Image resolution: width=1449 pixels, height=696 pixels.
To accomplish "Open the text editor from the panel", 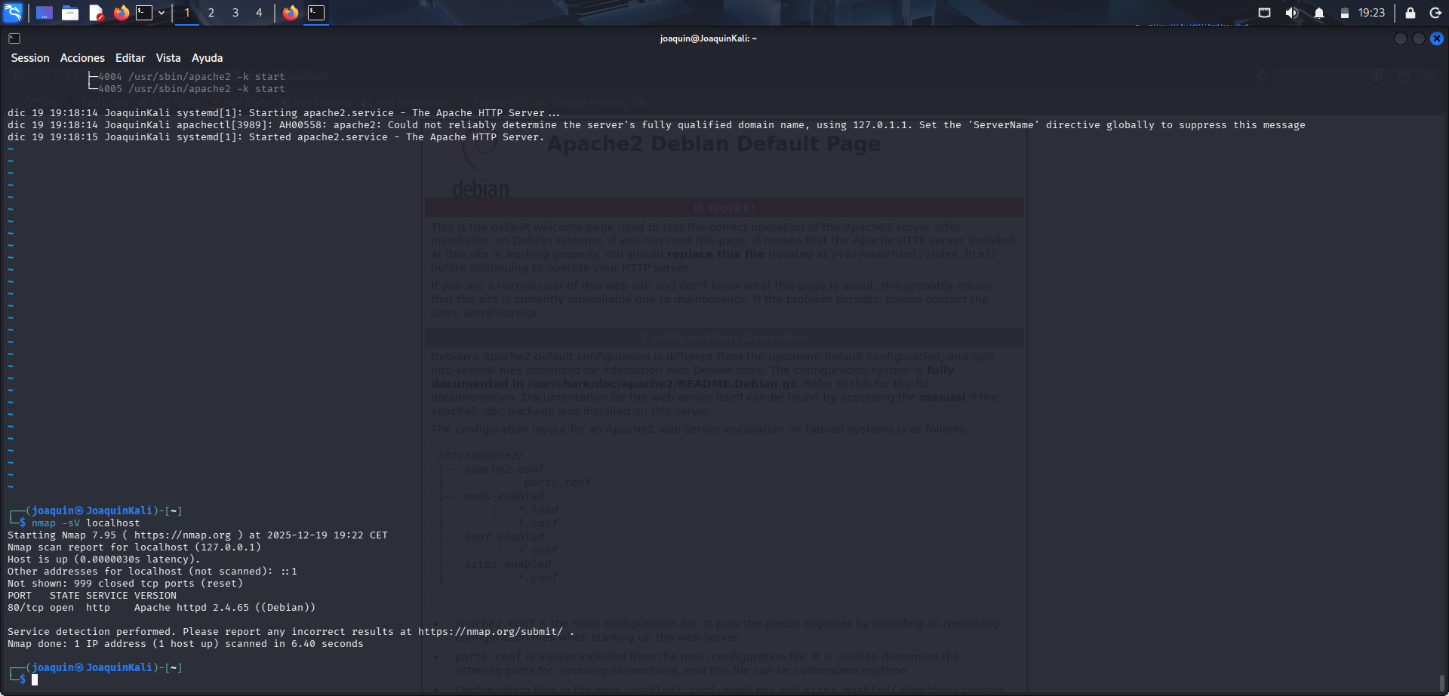I will 97,12.
